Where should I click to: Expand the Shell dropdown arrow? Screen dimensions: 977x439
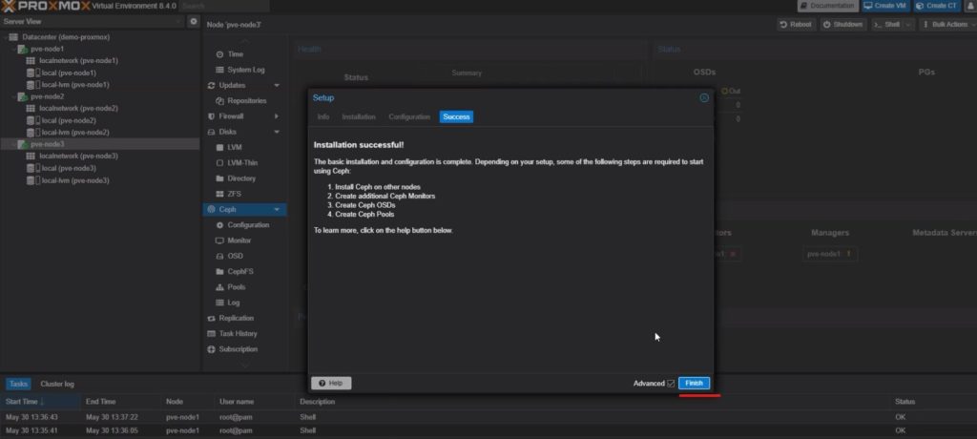pos(908,24)
